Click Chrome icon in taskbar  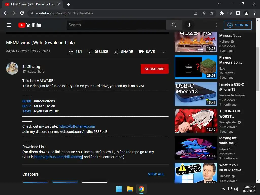[141, 189]
